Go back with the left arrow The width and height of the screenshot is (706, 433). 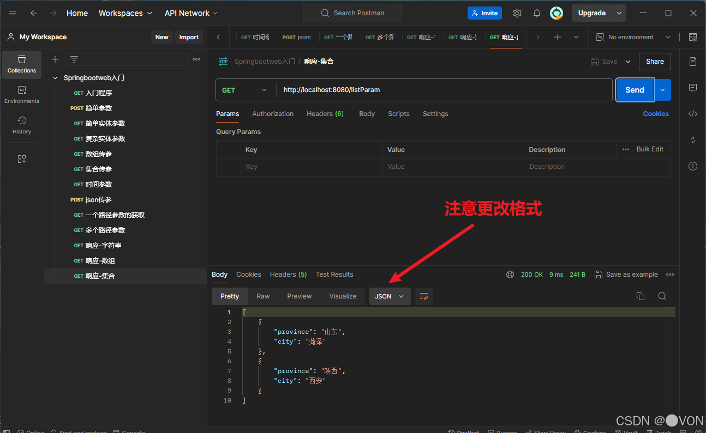[34, 13]
